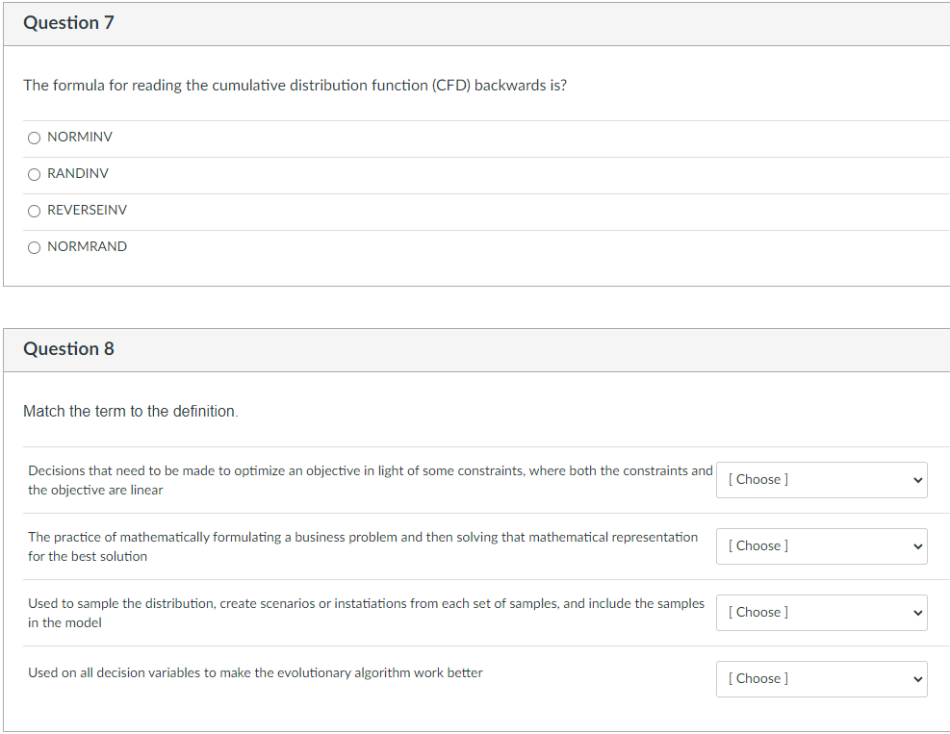Image resolution: width=950 pixels, height=734 pixels.
Task: Open dropdown for linear constraints and objective definition
Action: (x=821, y=479)
